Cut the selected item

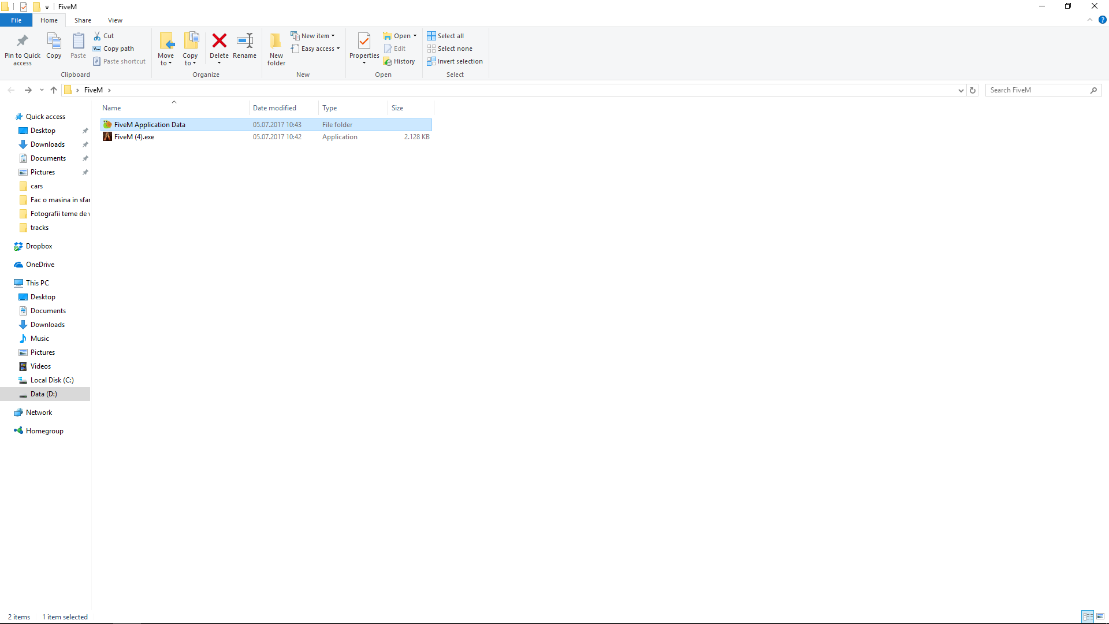(104, 36)
